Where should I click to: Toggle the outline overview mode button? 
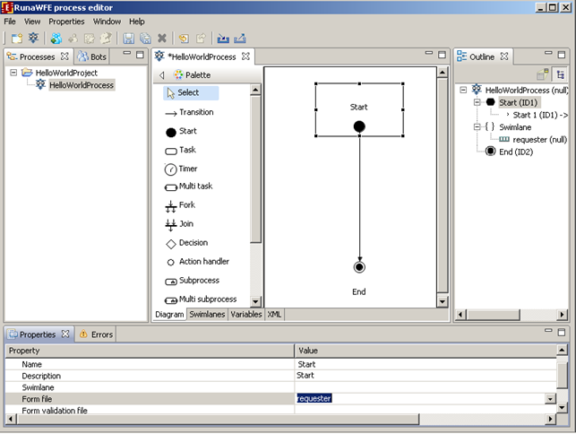point(543,75)
